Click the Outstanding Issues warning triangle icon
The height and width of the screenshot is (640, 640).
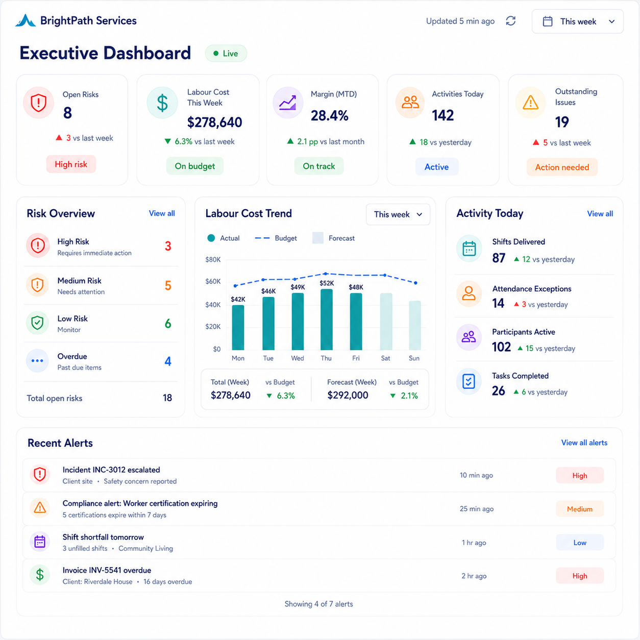pos(531,103)
